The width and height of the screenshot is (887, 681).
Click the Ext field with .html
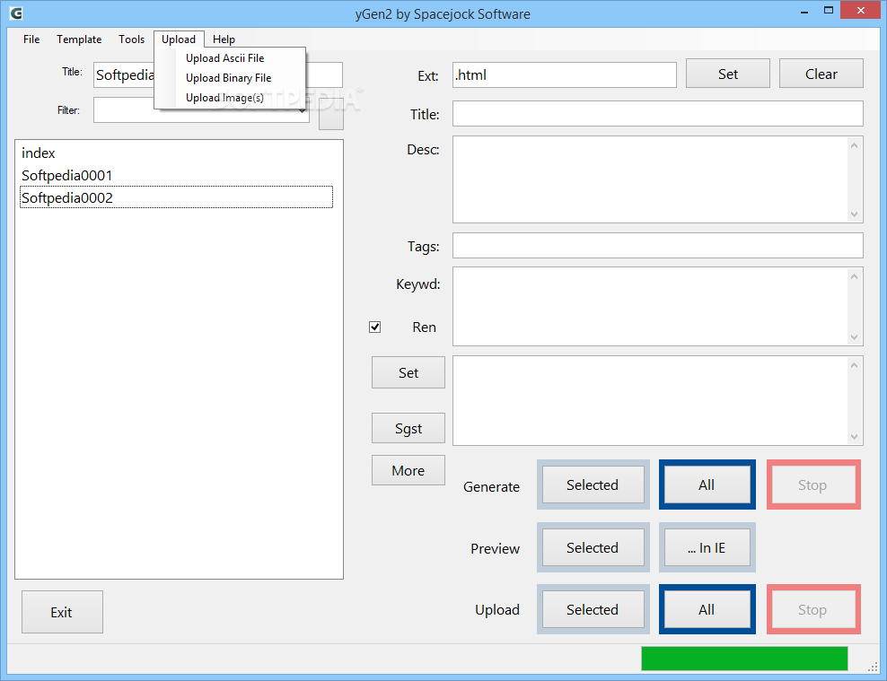point(564,74)
